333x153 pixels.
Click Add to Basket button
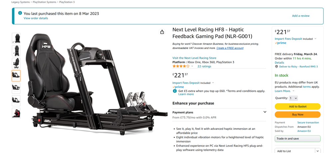coord(297,107)
